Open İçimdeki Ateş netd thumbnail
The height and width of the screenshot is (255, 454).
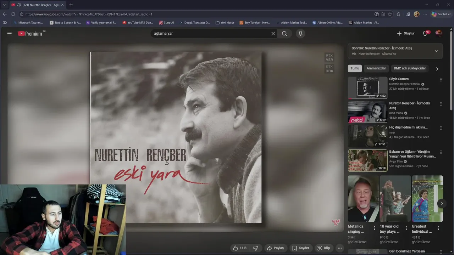click(x=367, y=112)
